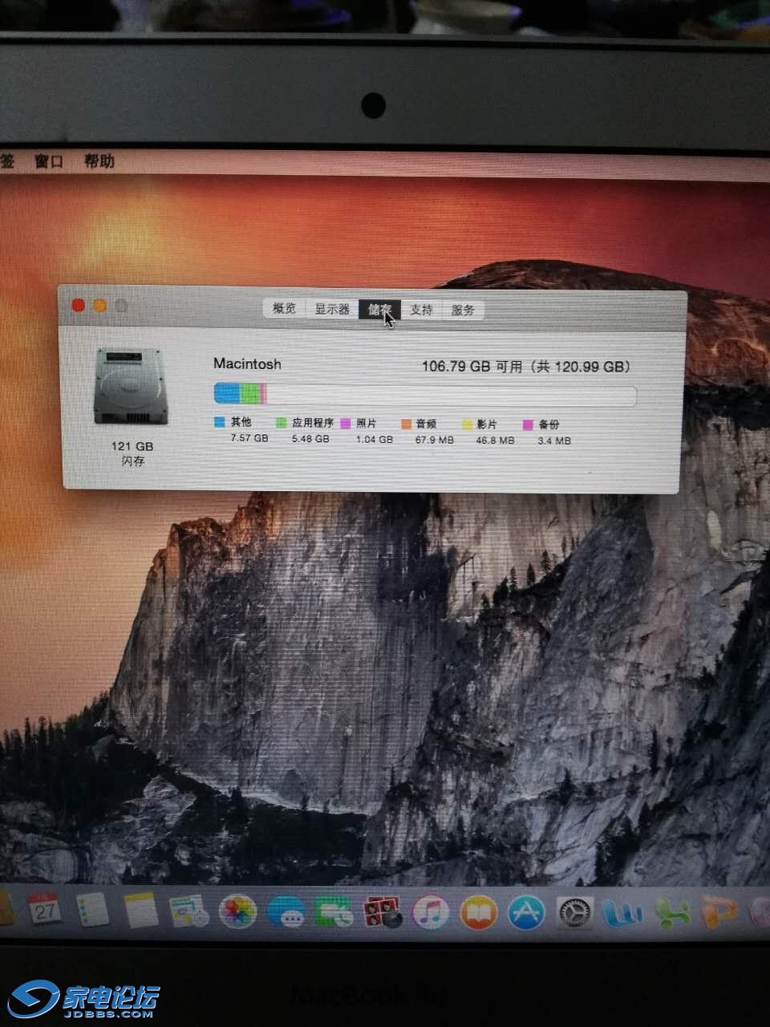Click the 1.04 GB value
The height and width of the screenshot is (1027, 770).
tap(375, 440)
